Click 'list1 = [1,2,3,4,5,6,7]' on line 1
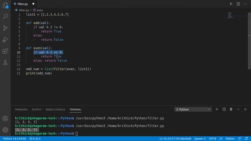Screen dimensions: 251x141 (47, 14)
